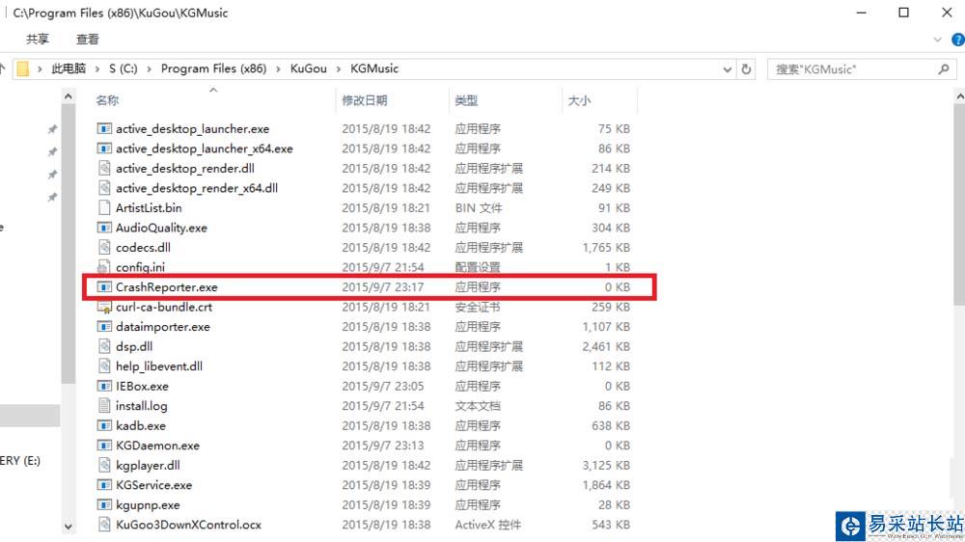Image resolution: width=965 pixels, height=542 pixels.
Task: Click the kgplayer.dll file icon
Action: tap(104, 465)
